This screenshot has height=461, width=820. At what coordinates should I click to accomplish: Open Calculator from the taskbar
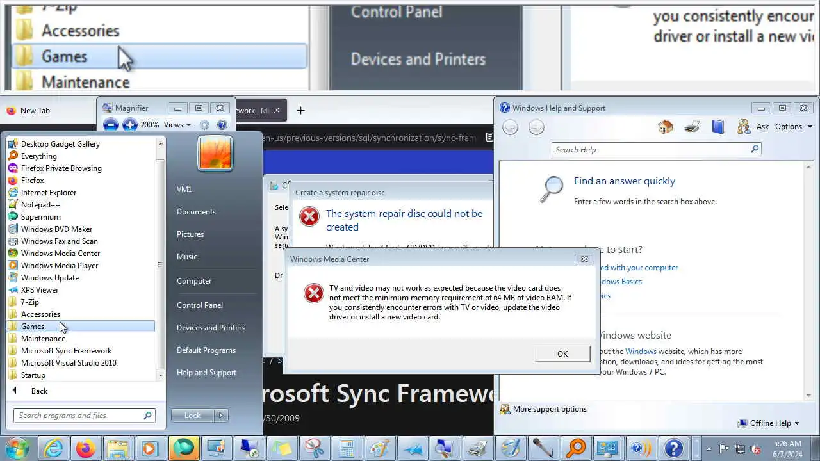347,448
